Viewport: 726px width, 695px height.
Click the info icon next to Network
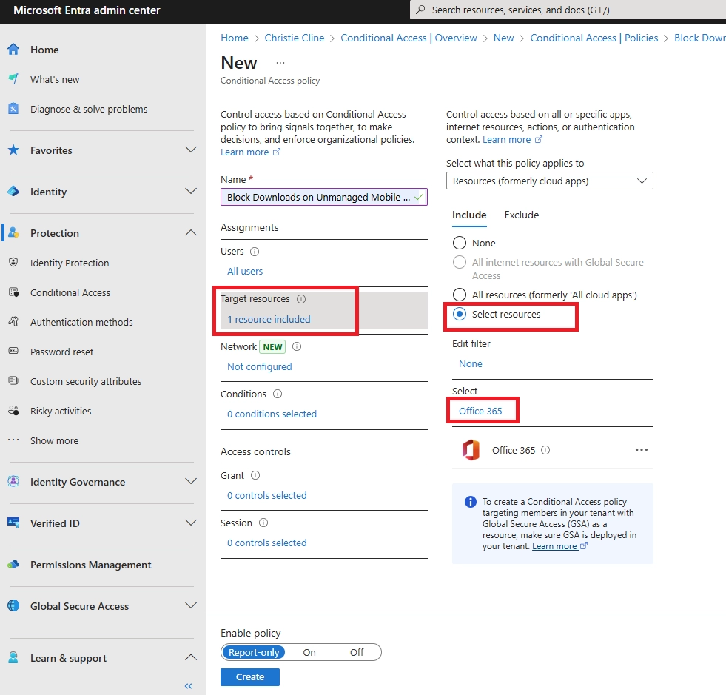coord(298,346)
